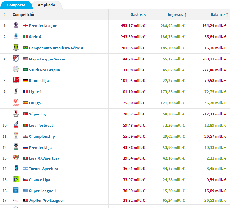Click the Spain flag icon
Image resolution: width=230 pixels, height=208 pixels.
tap(26, 103)
